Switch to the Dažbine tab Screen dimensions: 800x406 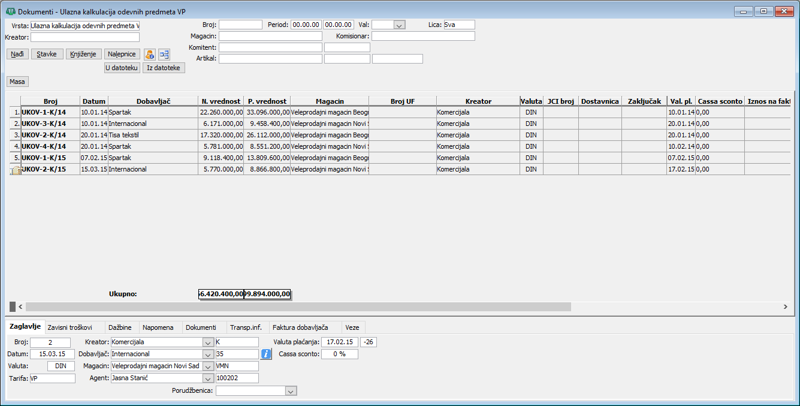click(120, 327)
